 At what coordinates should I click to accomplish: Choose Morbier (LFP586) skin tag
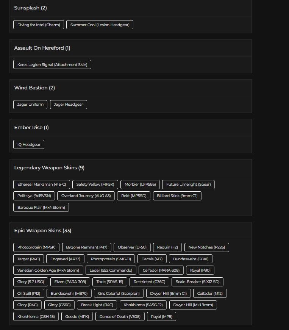(140, 185)
